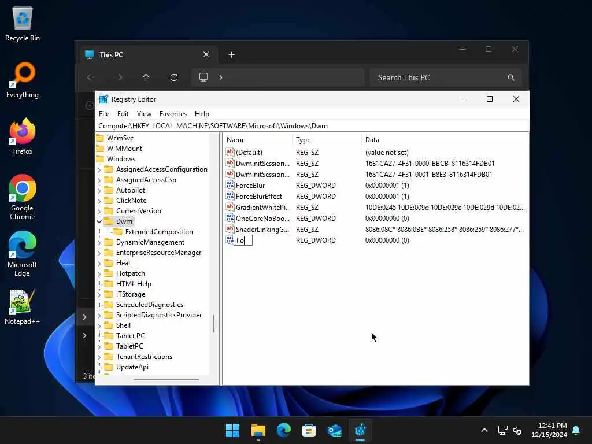Select the Heat registry key
Screen dimensions: 592x444
tap(123, 263)
